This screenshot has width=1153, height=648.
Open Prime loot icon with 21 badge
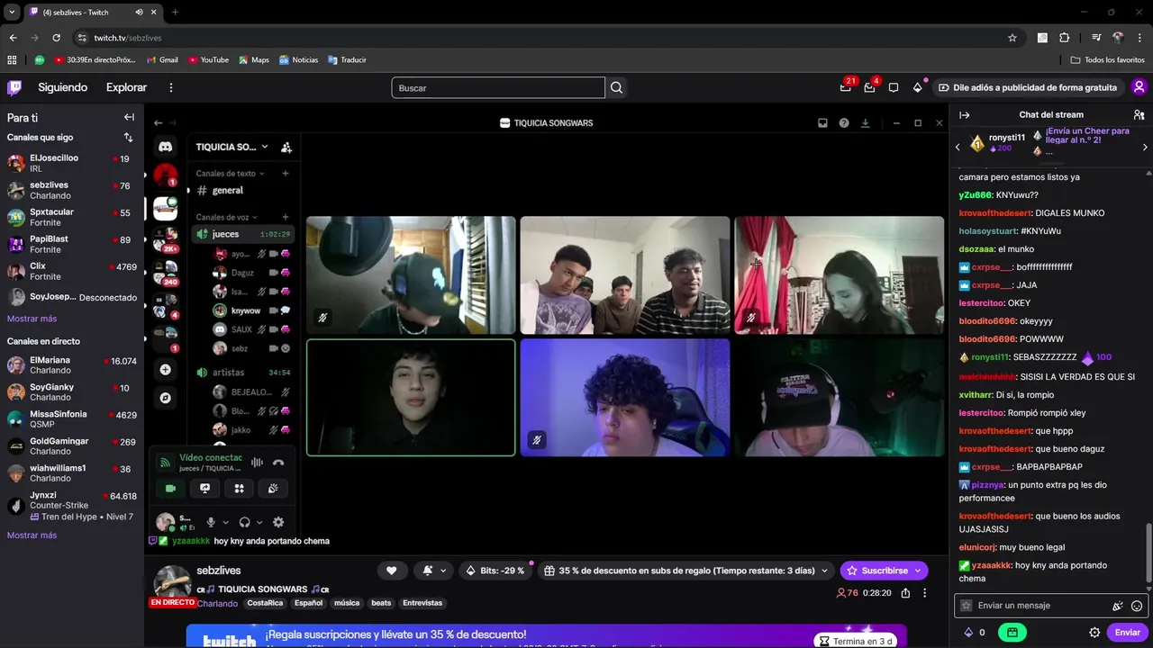(x=846, y=87)
